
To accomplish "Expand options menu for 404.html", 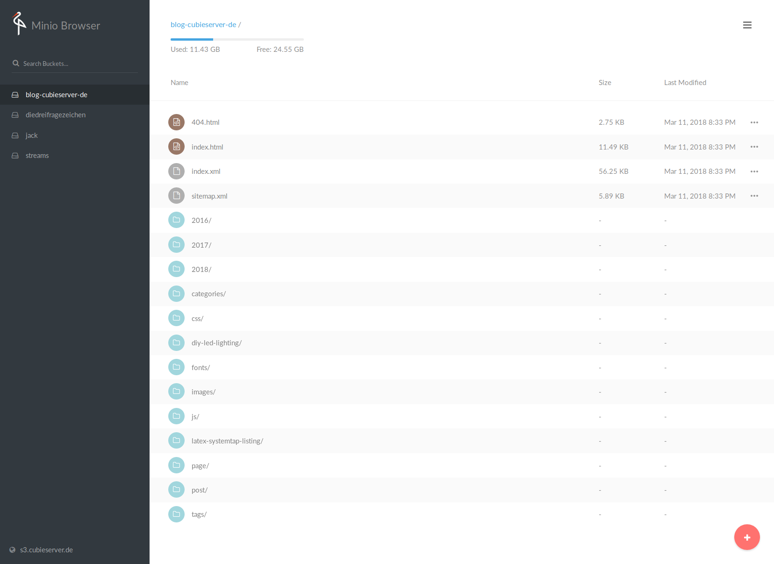I will coord(754,122).
